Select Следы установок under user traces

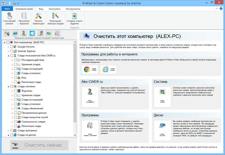[x=31, y=73]
